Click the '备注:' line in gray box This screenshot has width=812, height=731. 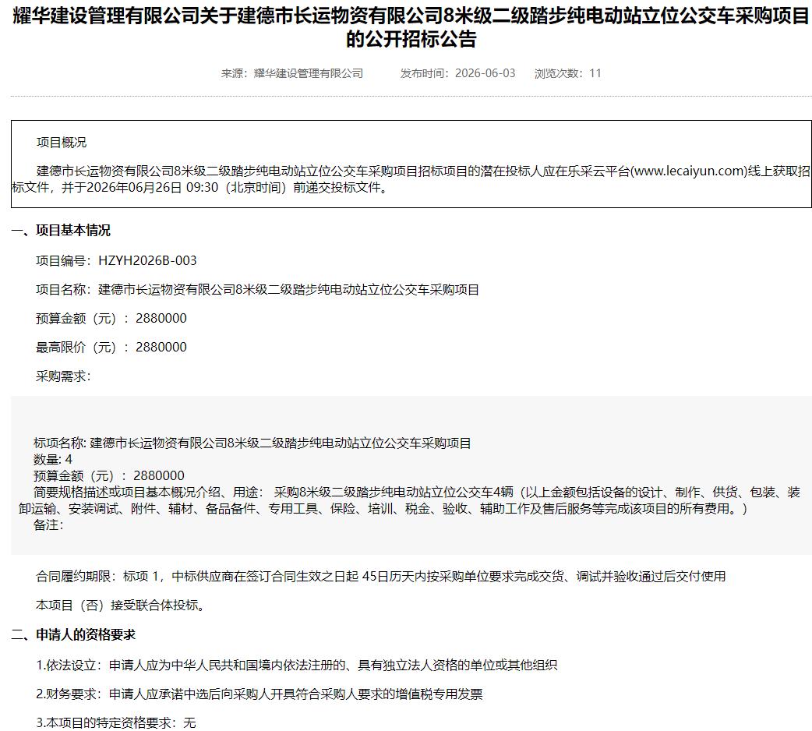[48, 525]
